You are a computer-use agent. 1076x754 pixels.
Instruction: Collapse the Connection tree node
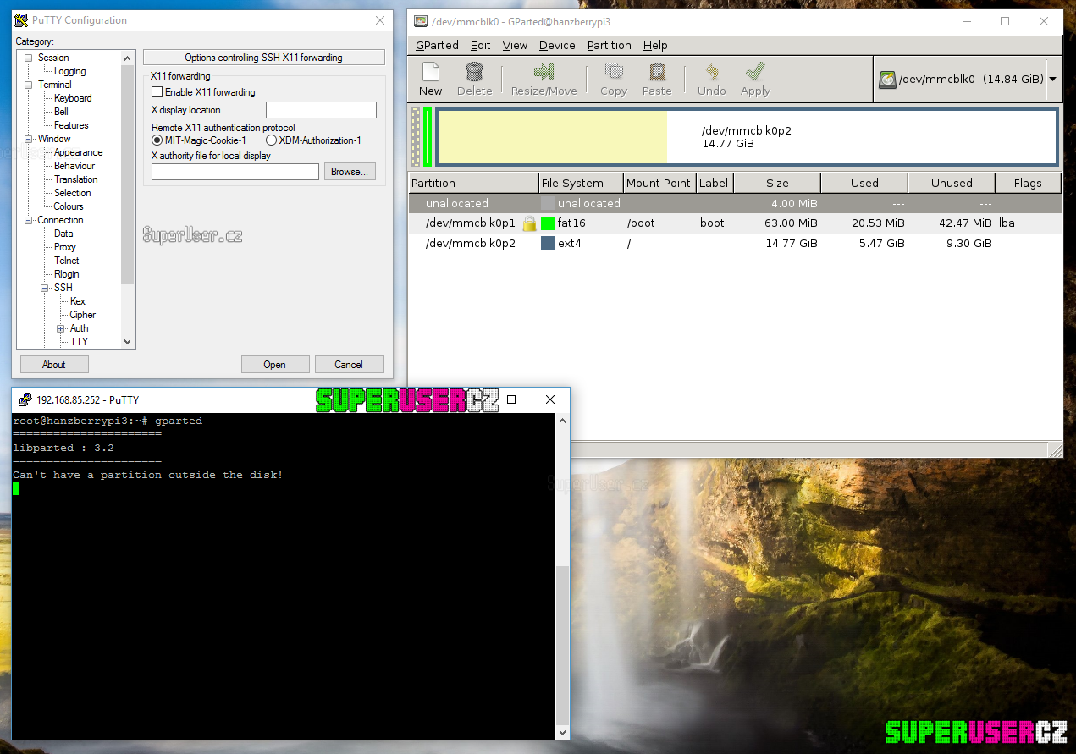29,220
